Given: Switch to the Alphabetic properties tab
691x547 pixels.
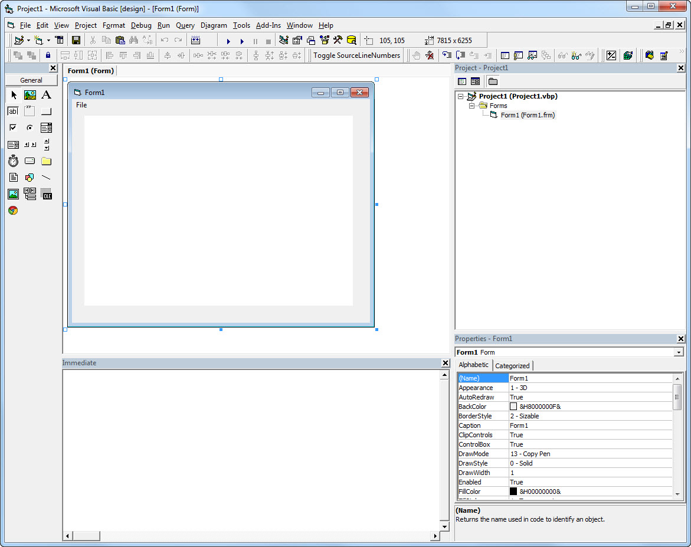Looking at the screenshot, I should tap(473, 365).
